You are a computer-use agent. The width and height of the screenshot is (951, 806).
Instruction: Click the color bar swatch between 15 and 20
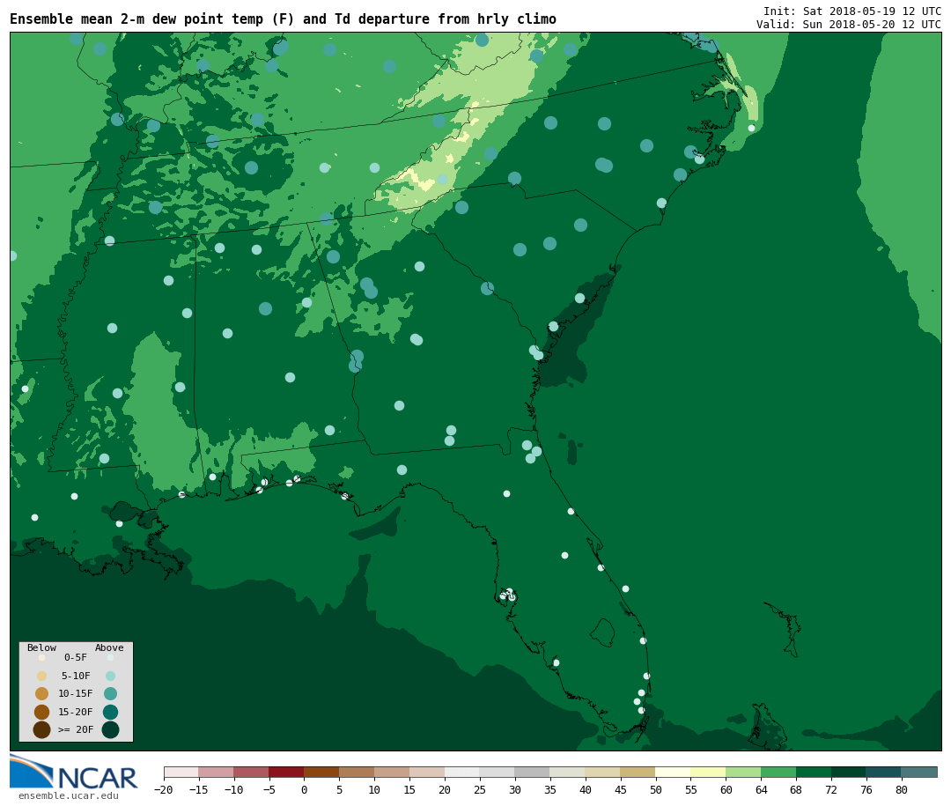[x=428, y=772]
